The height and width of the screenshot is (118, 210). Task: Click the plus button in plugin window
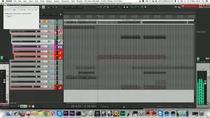click(x=10, y=10)
